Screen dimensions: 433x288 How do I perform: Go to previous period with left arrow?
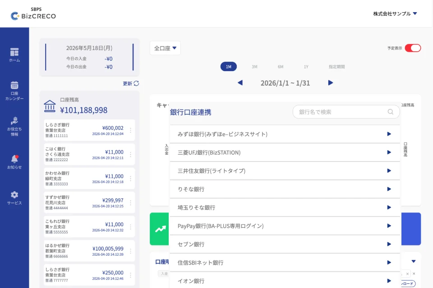240,83
